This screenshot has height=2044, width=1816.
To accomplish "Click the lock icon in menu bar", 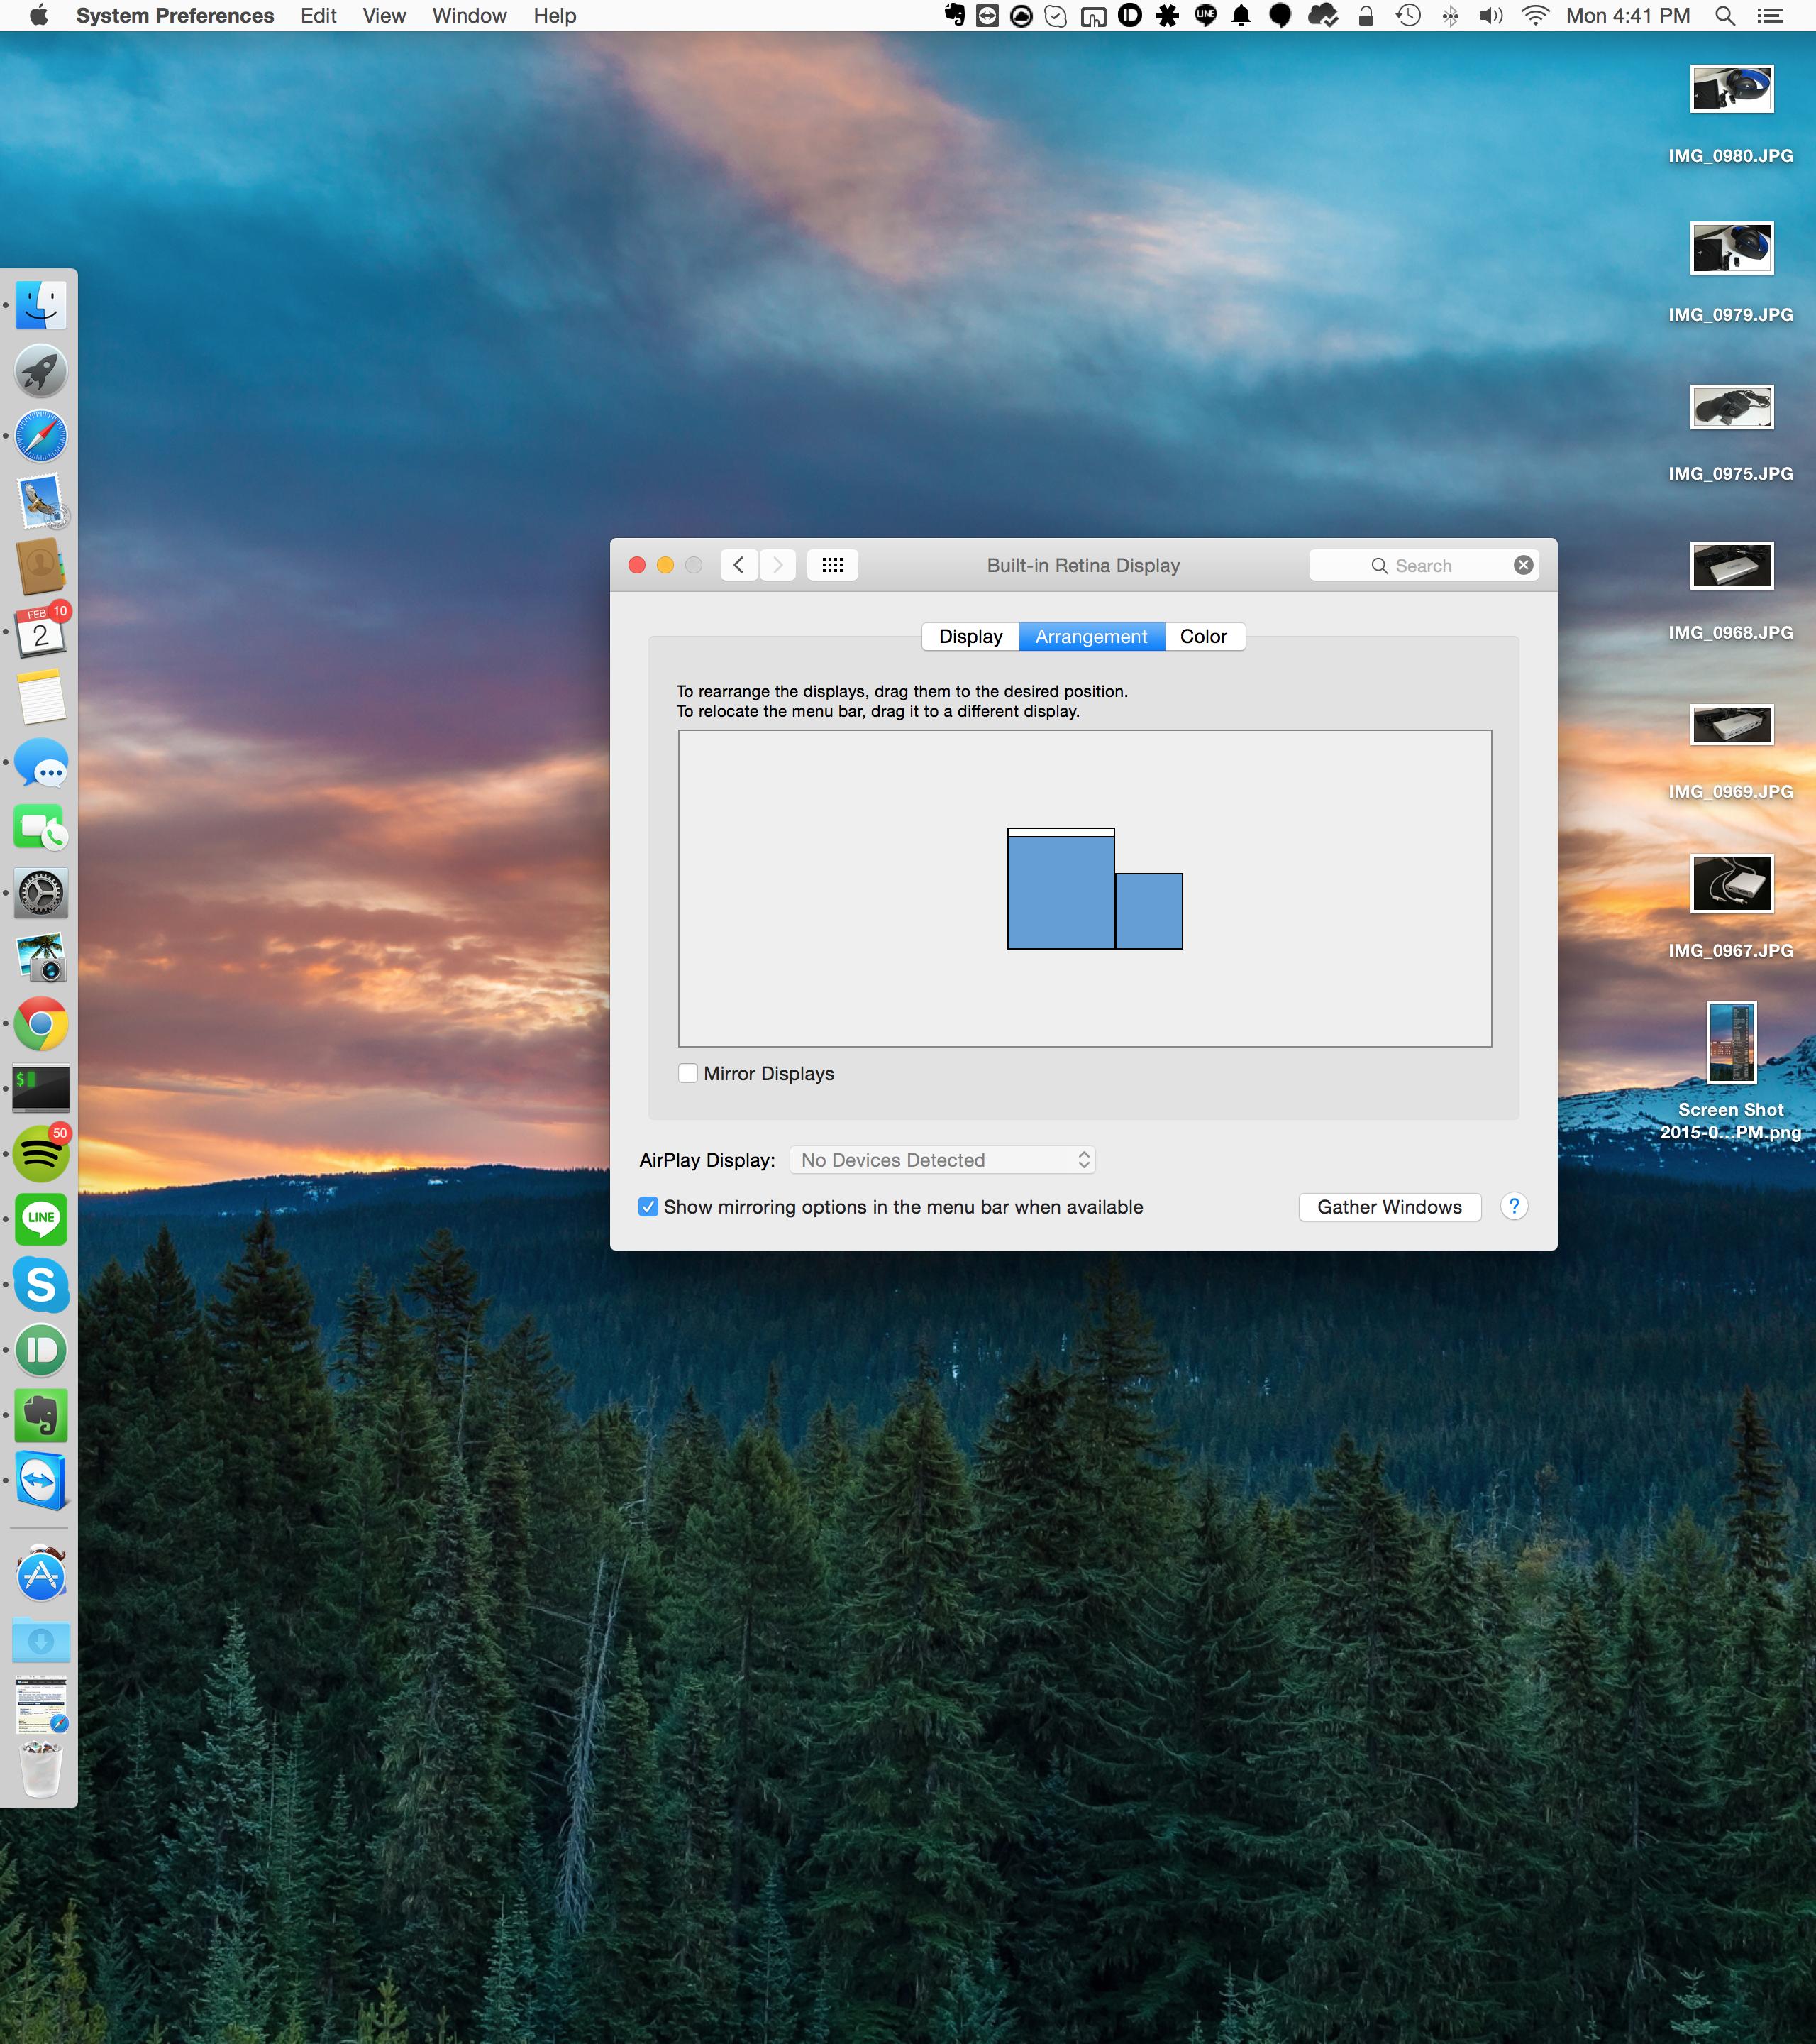I will 1366,16.
